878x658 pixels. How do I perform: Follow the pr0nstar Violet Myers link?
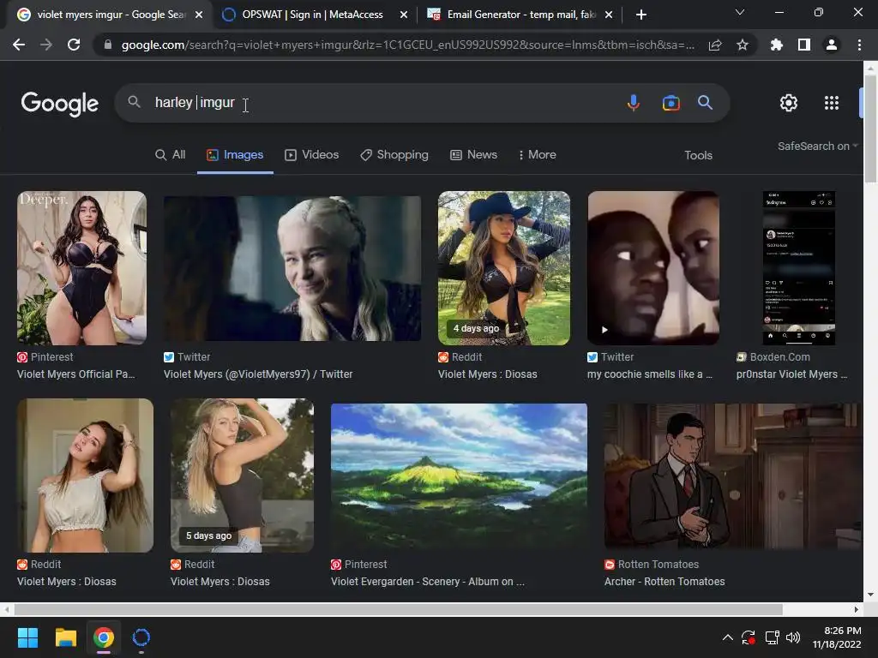791,374
